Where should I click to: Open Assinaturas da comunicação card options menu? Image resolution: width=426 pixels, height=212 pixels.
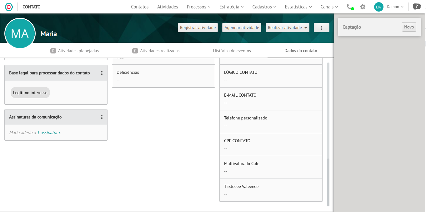(102, 117)
